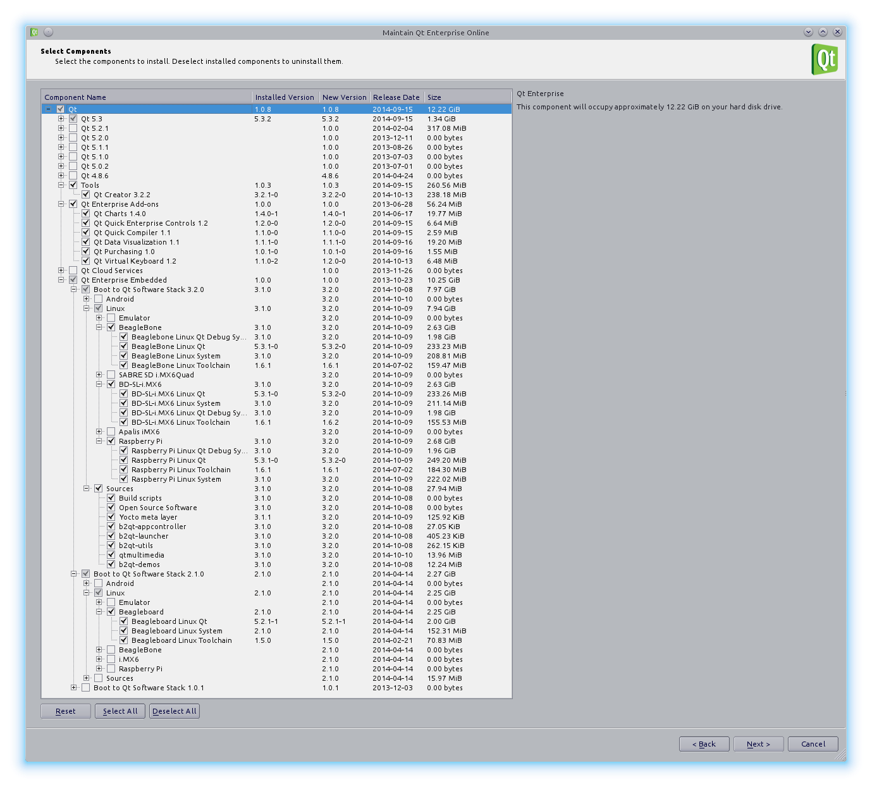872x787 pixels.
Task: Select the b2qt-launcher row
Action: [144, 536]
